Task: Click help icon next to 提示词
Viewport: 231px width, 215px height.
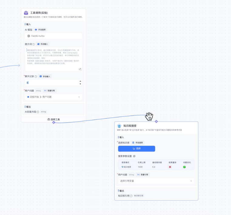Action: (x=34, y=44)
